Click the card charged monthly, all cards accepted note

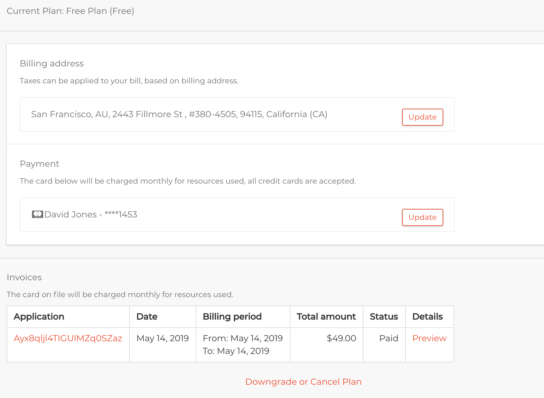[188, 181]
